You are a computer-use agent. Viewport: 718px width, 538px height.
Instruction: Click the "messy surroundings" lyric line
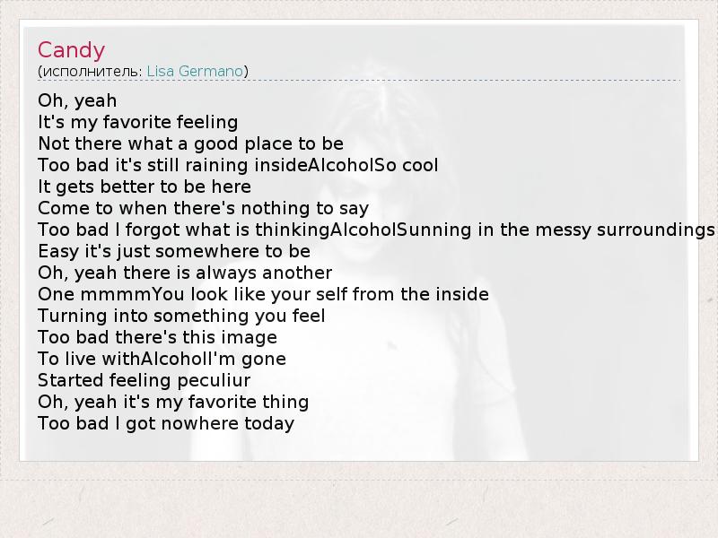click(375, 230)
